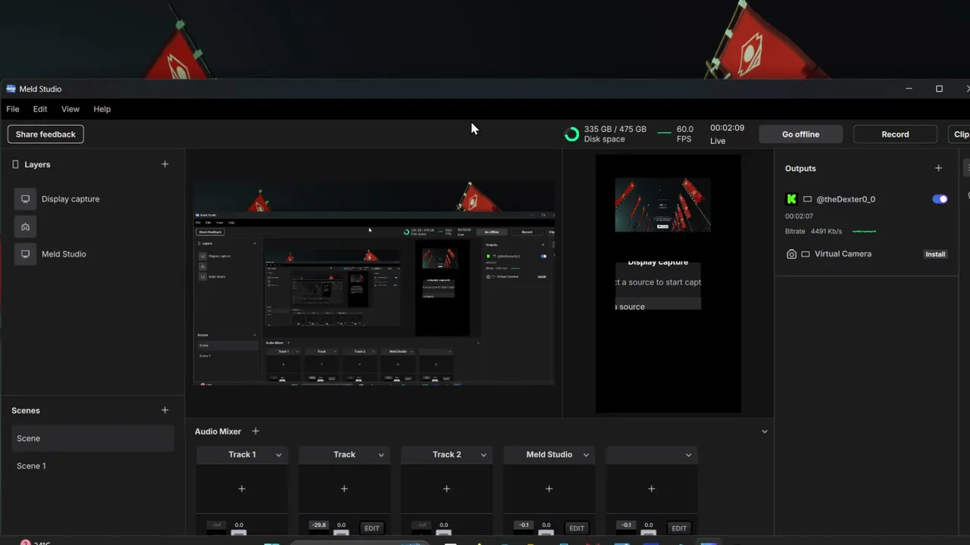Click the "00:02:09" live timer
Viewport: 970px width, 545px height.
[727, 128]
